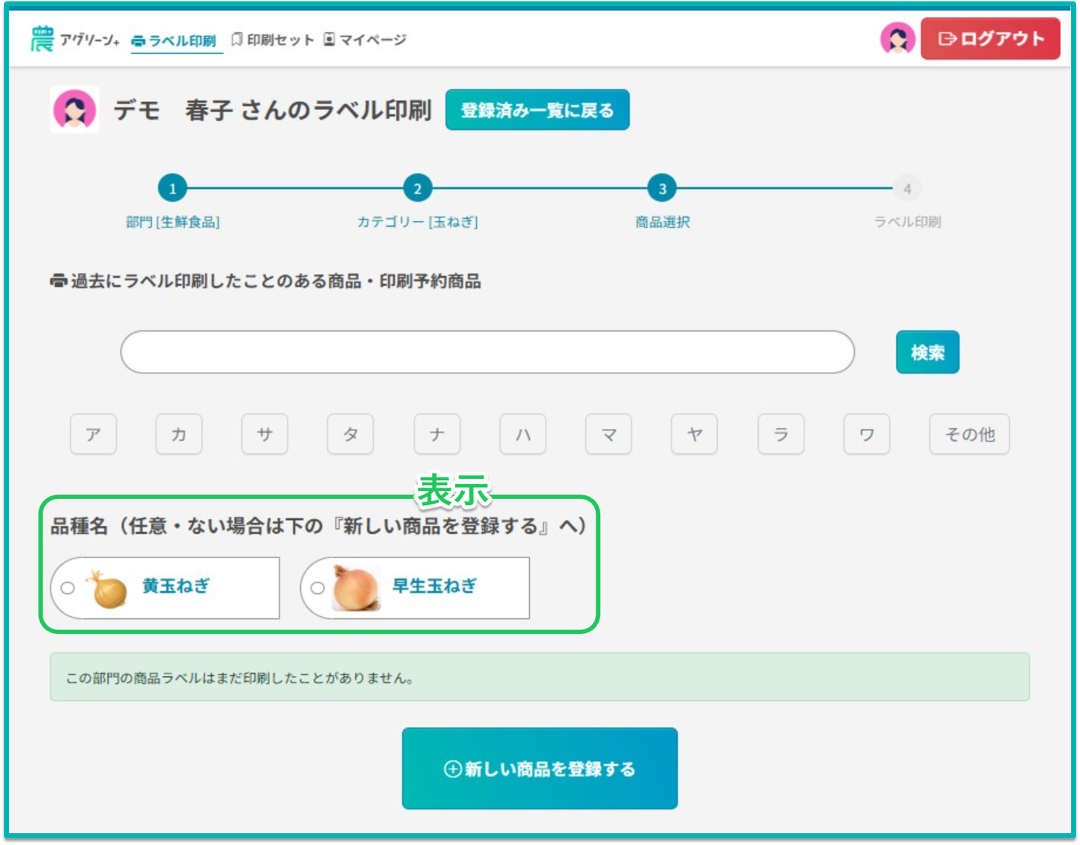
Task: Click the アグリーン+ logo icon
Action: 42,38
